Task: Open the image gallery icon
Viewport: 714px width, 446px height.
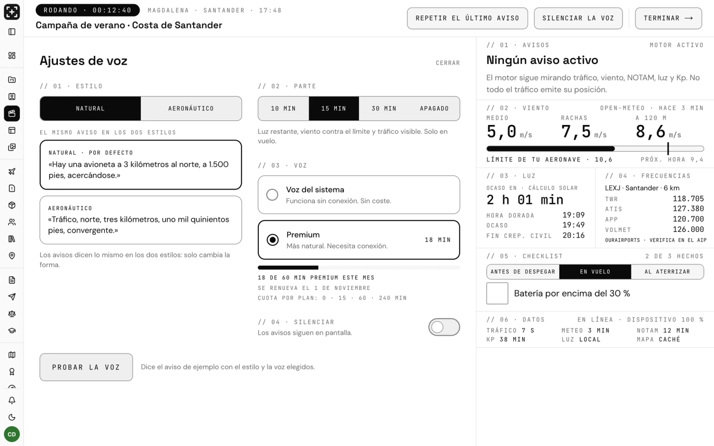Action: (12, 147)
